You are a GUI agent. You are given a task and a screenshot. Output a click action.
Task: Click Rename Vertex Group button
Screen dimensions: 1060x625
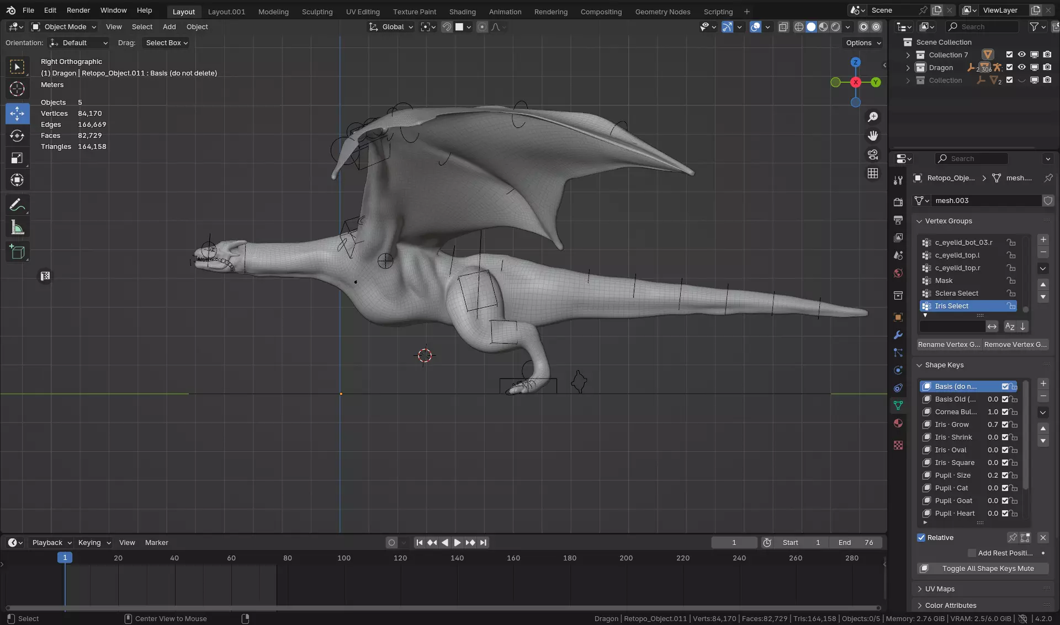coord(949,345)
